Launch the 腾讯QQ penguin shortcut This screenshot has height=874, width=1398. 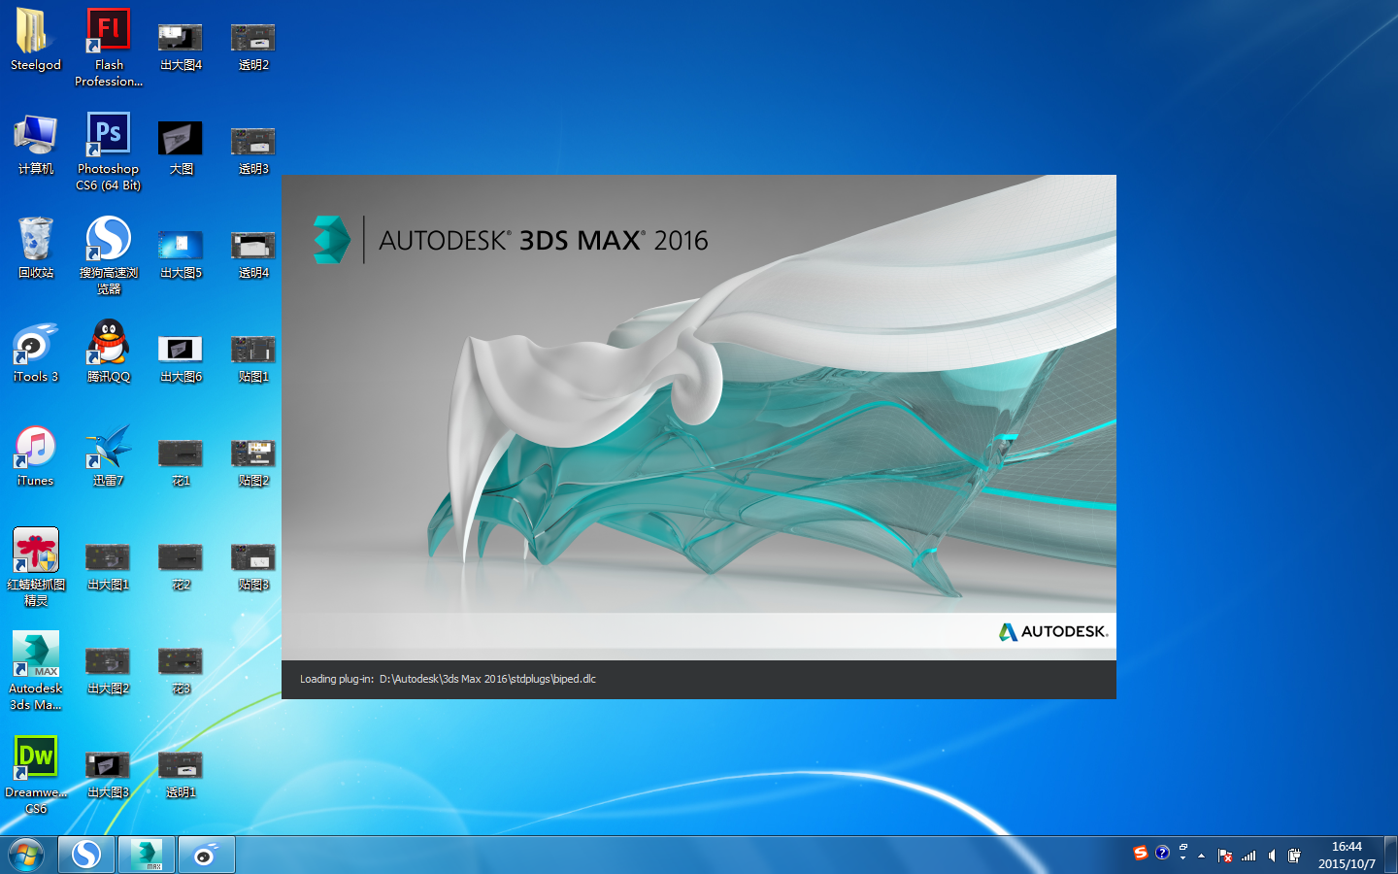[109, 352]
